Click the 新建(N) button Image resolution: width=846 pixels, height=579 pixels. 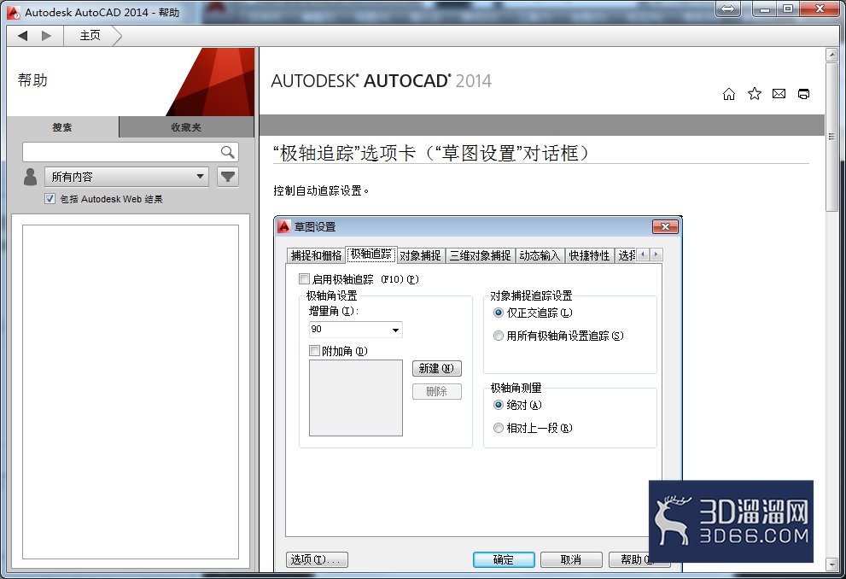tap(437, 369)
